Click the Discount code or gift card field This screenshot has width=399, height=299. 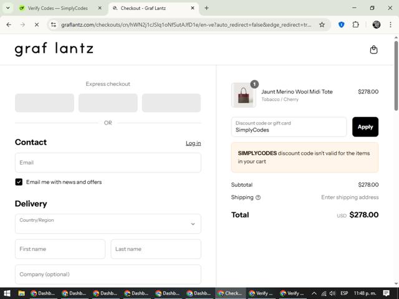[x=289, y=127]
